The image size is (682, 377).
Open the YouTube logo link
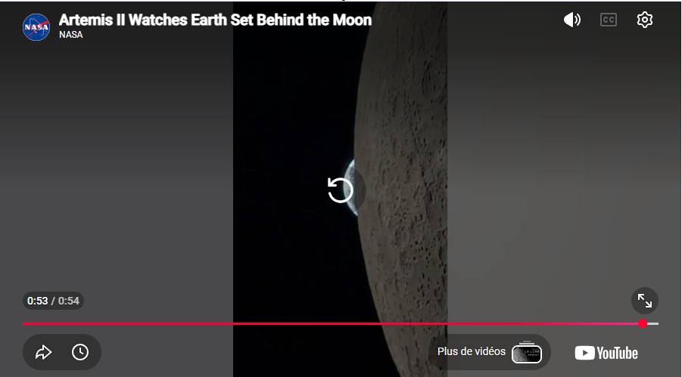pyautogui.click(x=606, y=353)
